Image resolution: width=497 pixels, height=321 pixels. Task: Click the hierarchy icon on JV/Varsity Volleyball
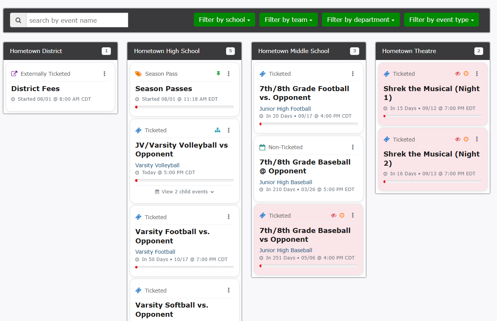[218, 130]
